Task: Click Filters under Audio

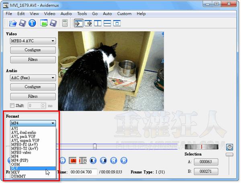Action: [33, 96]
